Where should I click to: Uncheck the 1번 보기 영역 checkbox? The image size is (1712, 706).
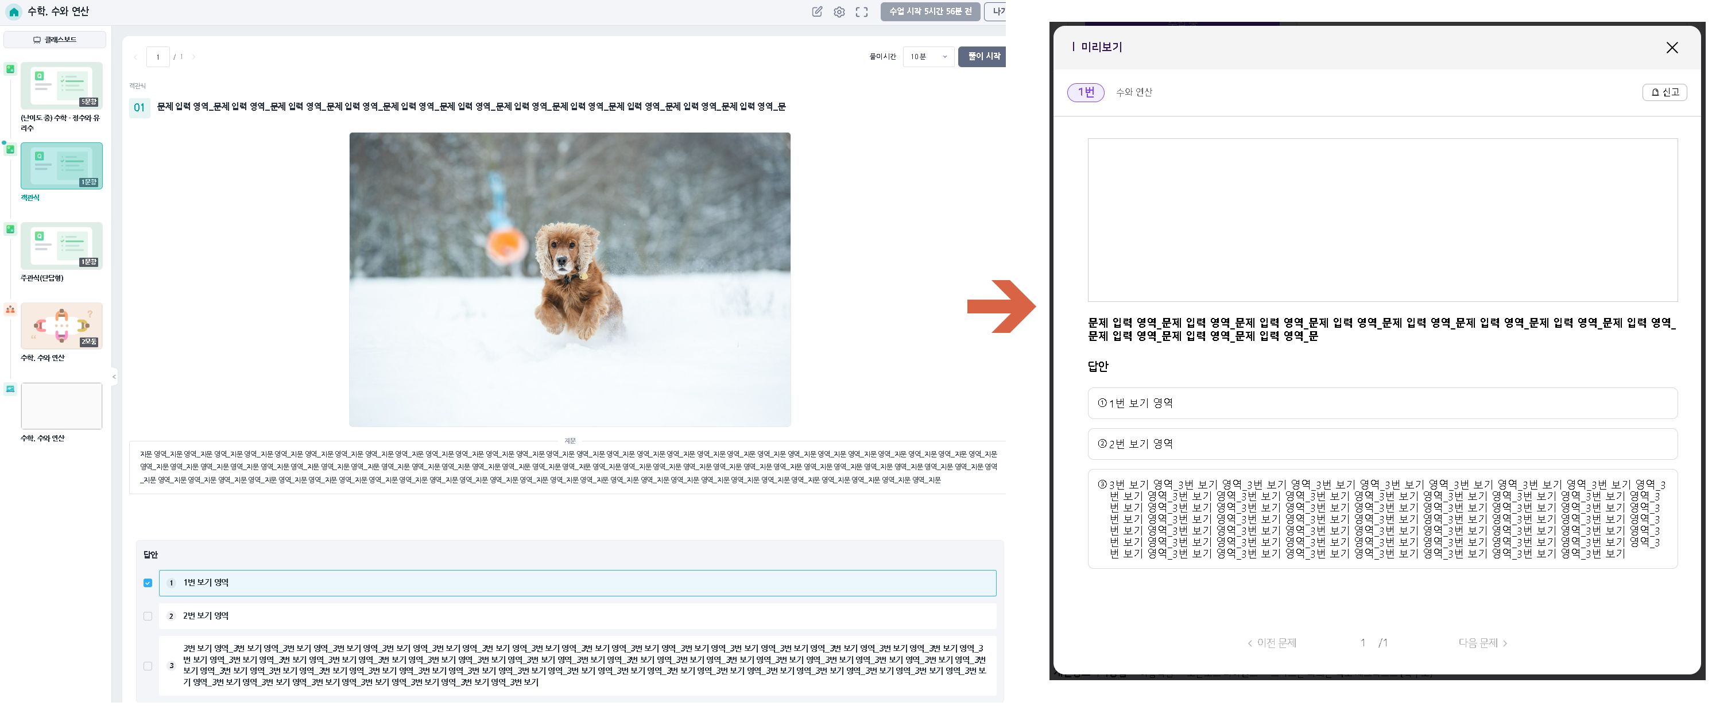point(148,583)
